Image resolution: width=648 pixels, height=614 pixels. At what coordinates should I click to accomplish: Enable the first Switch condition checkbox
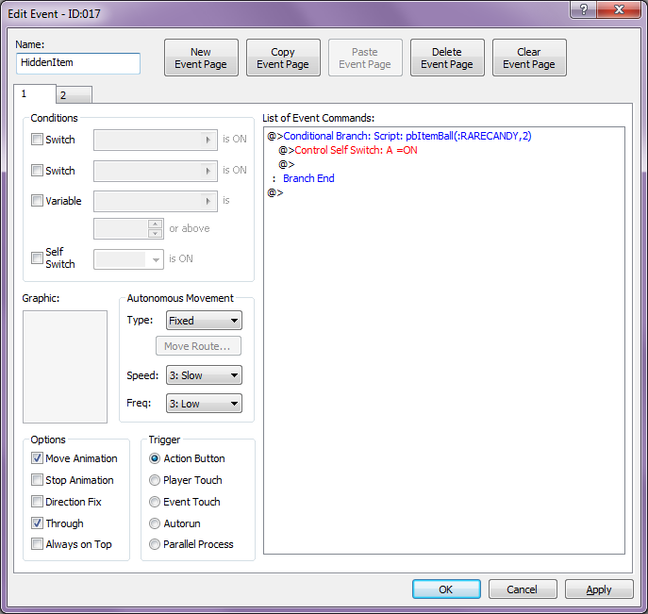pyautogui.click(x=37, y=140)
